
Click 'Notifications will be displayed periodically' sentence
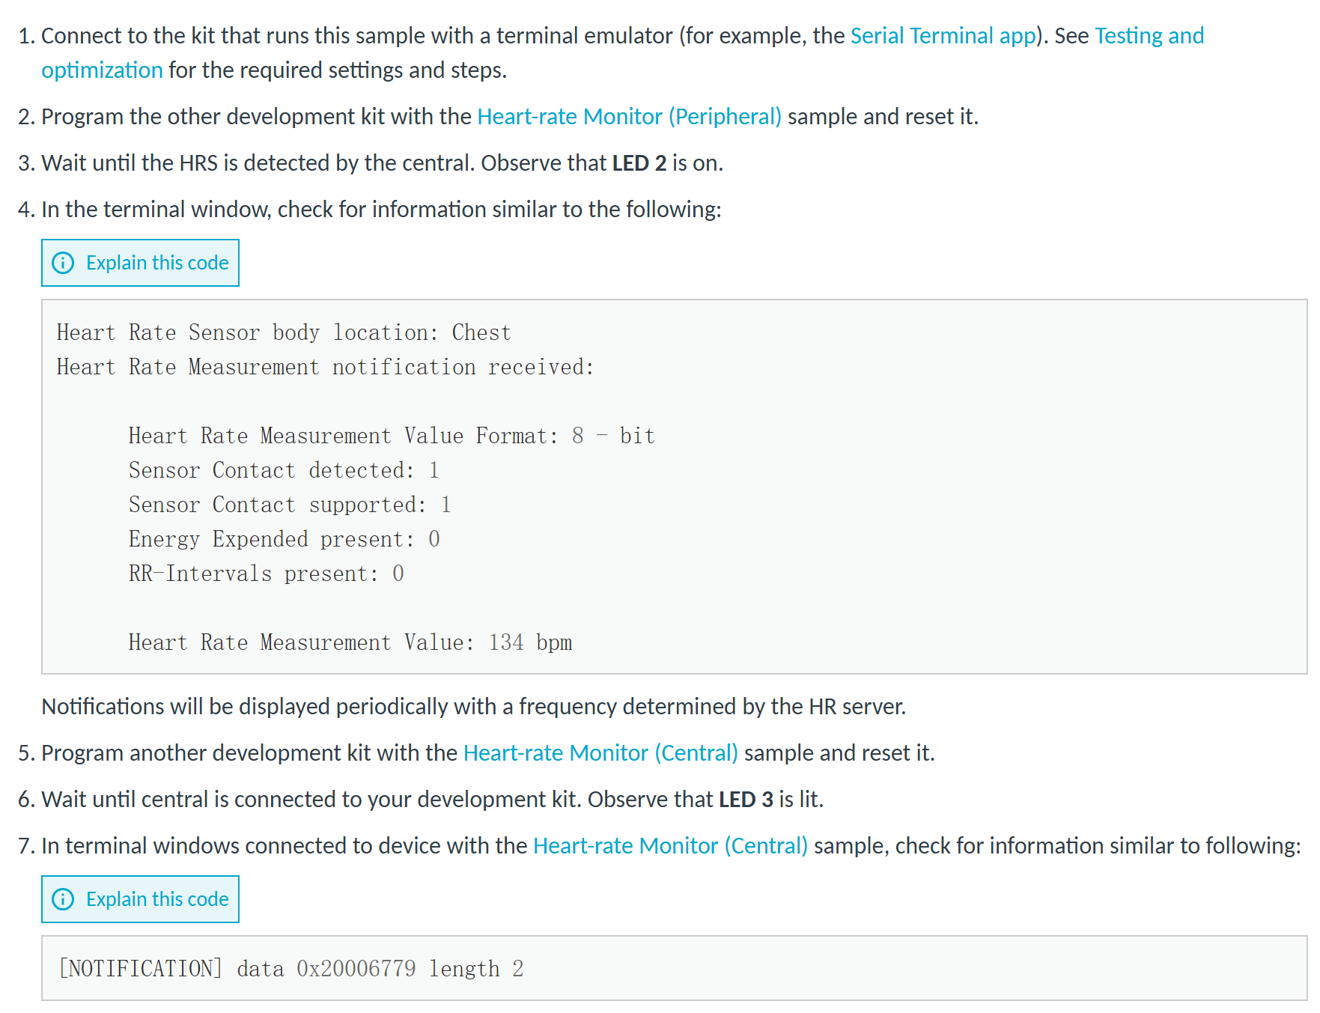pos(474,707)
